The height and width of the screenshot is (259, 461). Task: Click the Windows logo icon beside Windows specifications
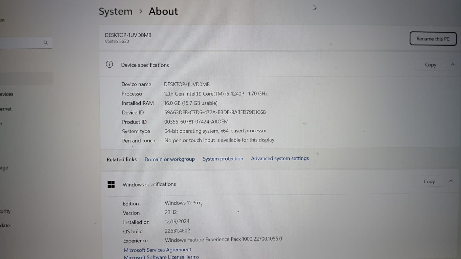pyautogui.click(x=111, y=184)
